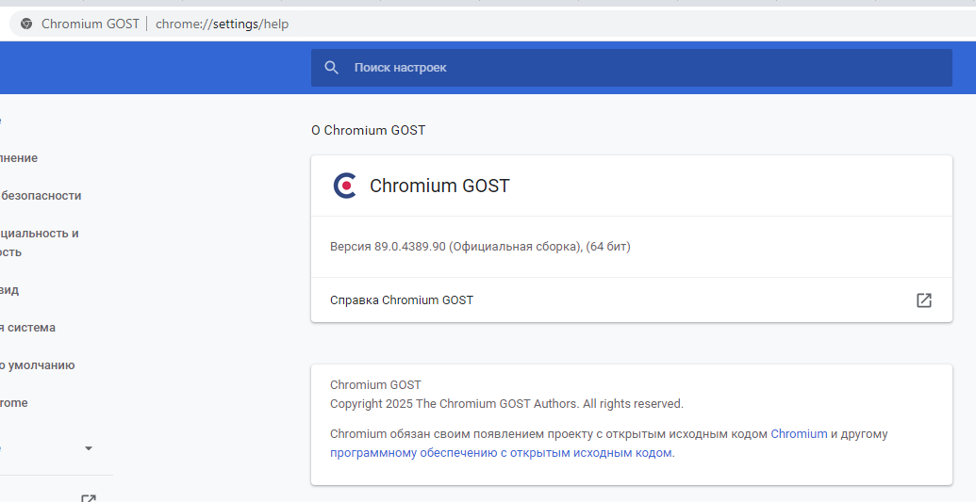Open the 'Справка Chromium GOST' help row

click(x=631, y=300)
